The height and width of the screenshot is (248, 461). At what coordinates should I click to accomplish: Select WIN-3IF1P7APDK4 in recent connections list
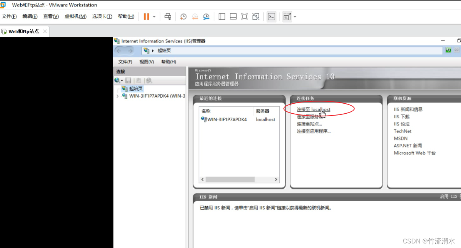click(x=227, y=119)
